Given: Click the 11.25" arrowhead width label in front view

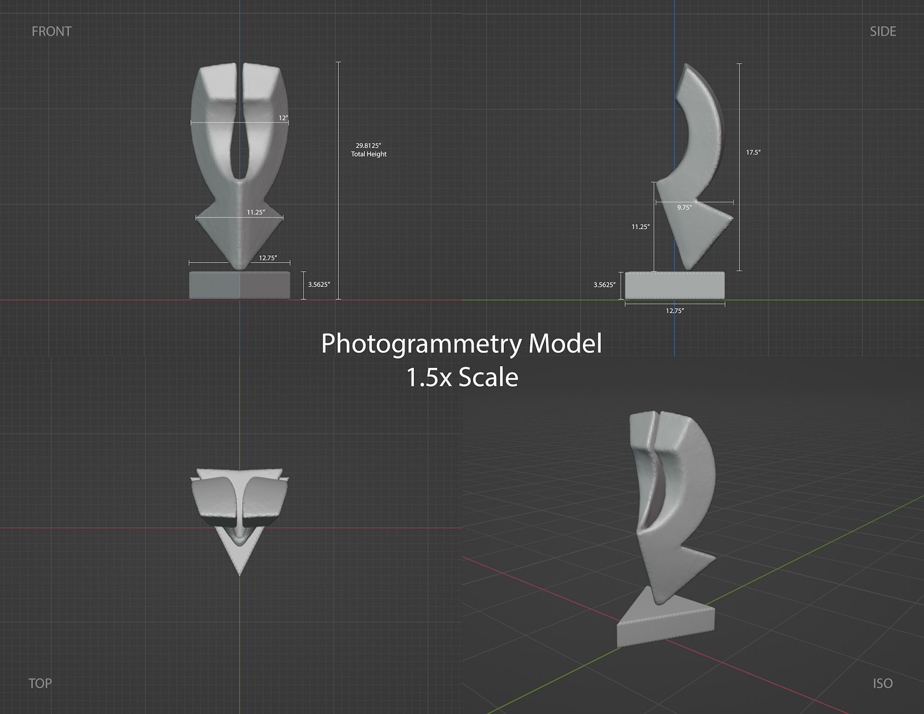Looking at the screenshot, I should [256, 212].
